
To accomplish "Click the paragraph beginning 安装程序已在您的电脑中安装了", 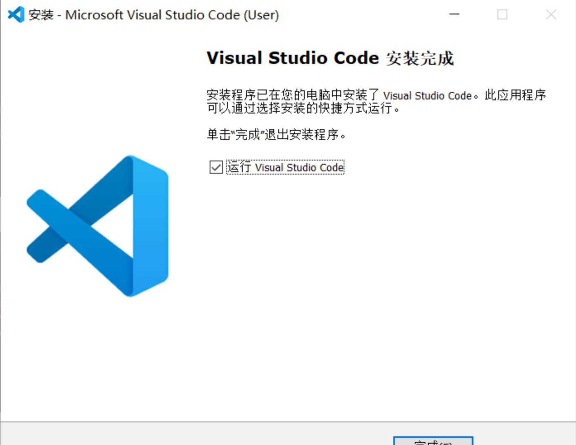I will [x=376, y=102].
